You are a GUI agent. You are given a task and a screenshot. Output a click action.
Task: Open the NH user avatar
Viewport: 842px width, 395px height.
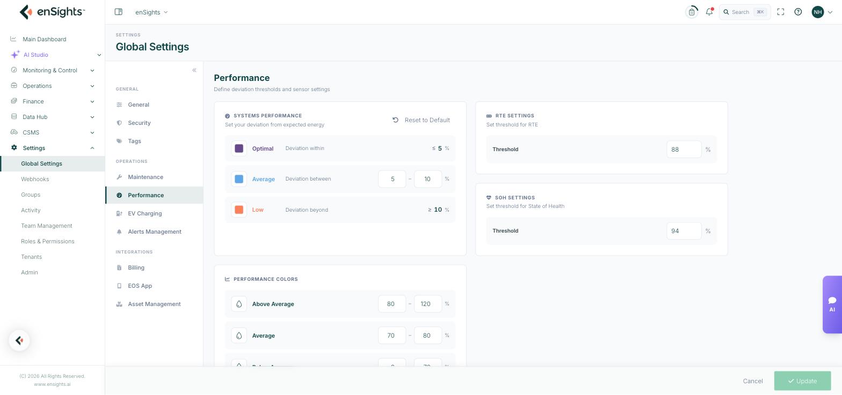[x=818, y=12]
